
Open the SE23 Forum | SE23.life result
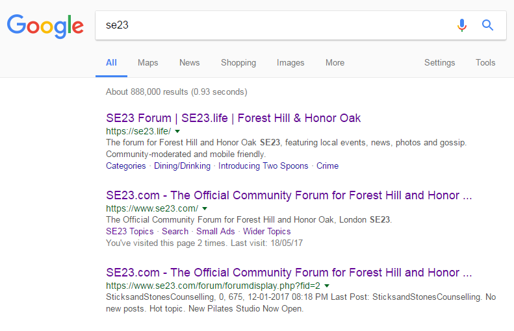pyautogui.click(x=233, y=118)
